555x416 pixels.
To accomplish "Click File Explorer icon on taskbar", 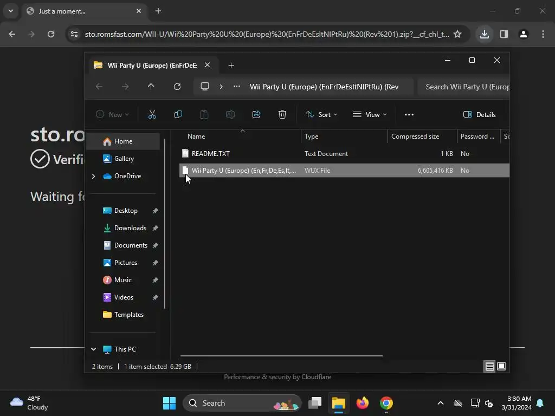I will click(338, 403).
